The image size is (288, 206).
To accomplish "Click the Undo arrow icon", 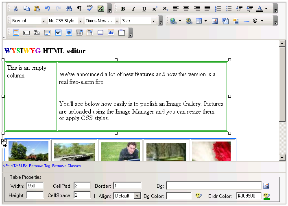I will (x=48, y=9).
